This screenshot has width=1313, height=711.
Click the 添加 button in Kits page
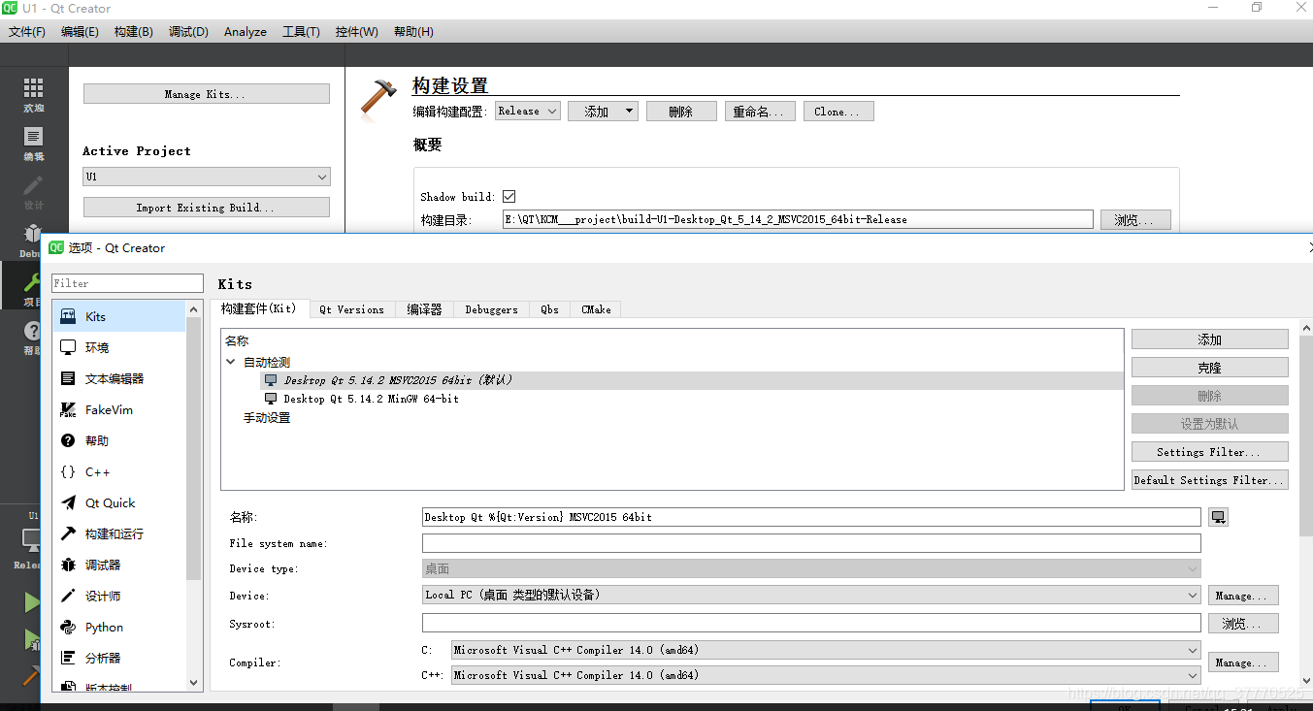click(x=1209, y=339)
